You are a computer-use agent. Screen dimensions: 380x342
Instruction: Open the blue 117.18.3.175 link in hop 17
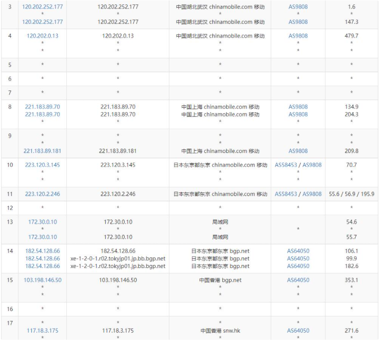coord(43,331)
